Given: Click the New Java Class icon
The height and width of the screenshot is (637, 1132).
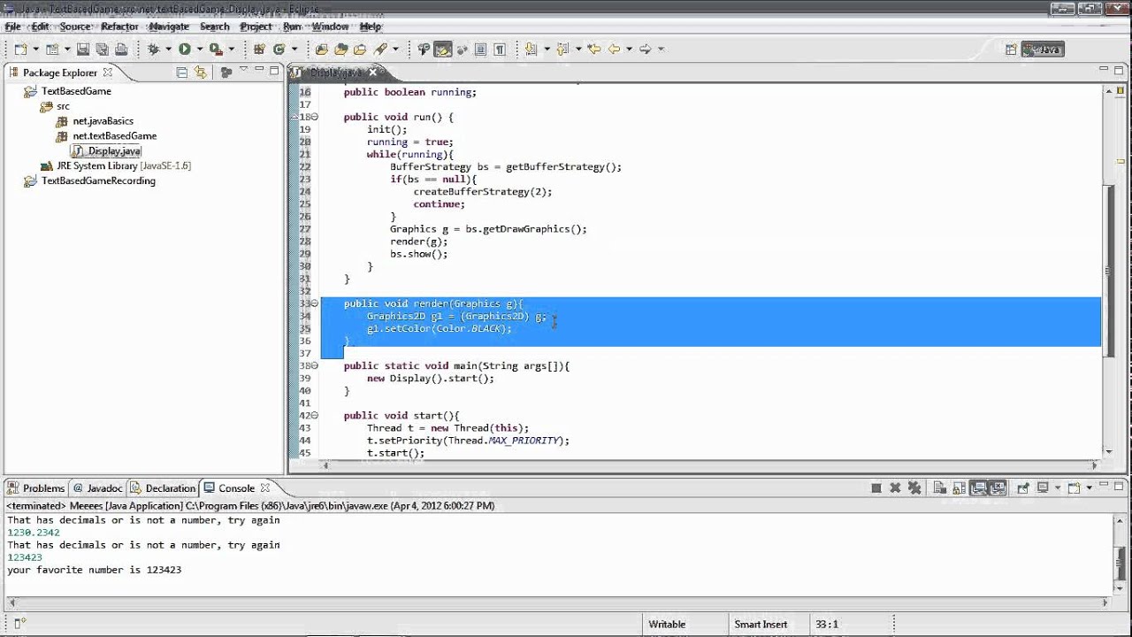Looking at the screenshot, I should point(279,50).
